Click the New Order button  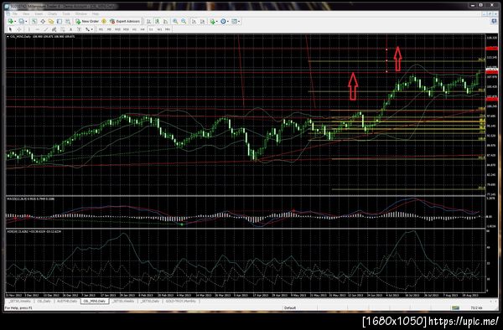point(87,21)
